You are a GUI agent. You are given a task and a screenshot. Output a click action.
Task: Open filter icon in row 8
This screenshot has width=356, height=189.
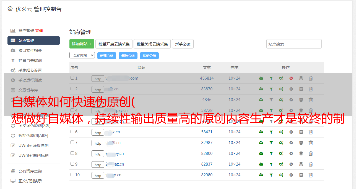(x=271, y=153)
